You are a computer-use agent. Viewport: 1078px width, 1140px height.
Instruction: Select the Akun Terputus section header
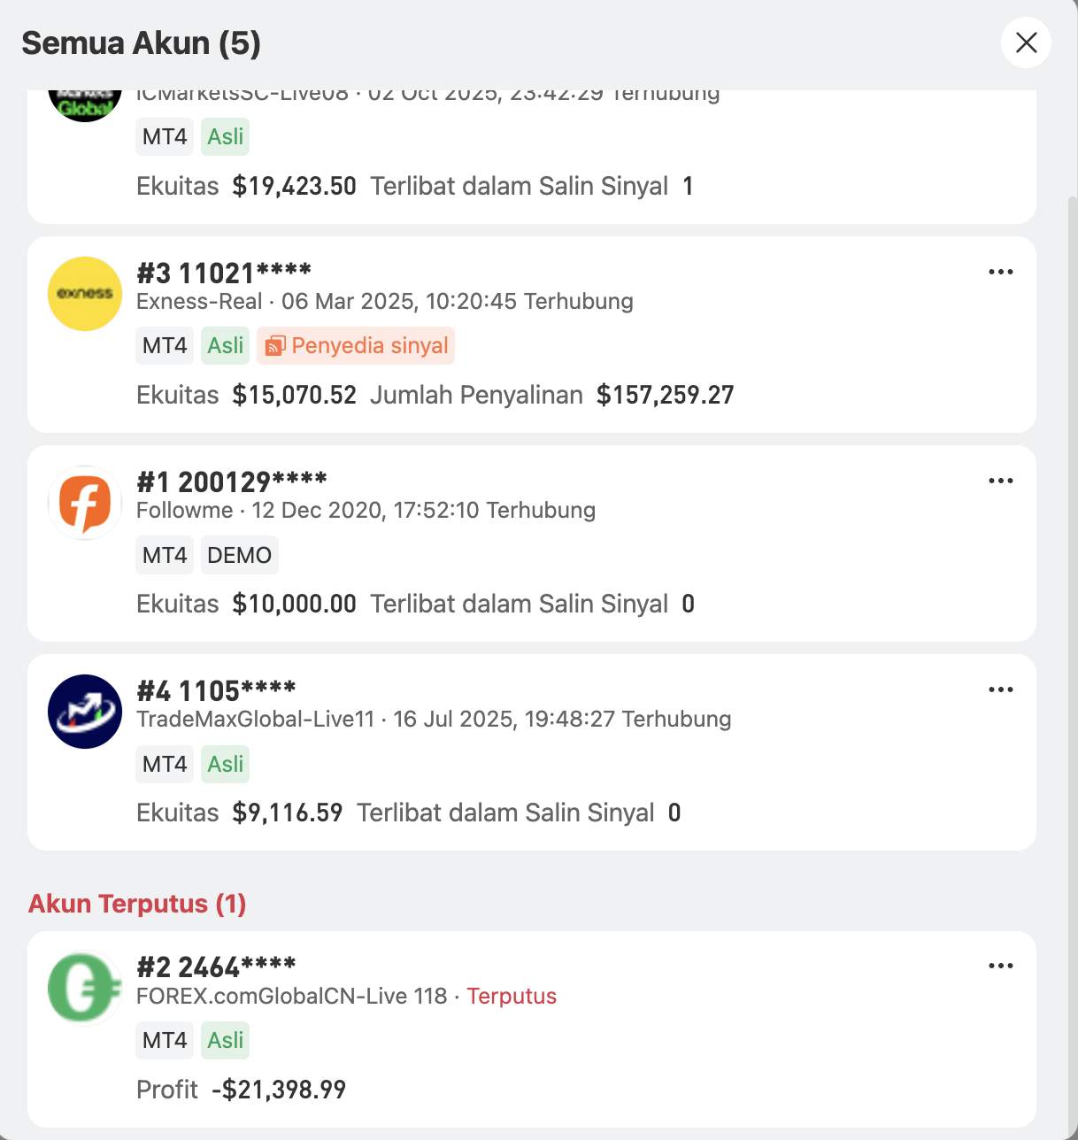(137, 904)
